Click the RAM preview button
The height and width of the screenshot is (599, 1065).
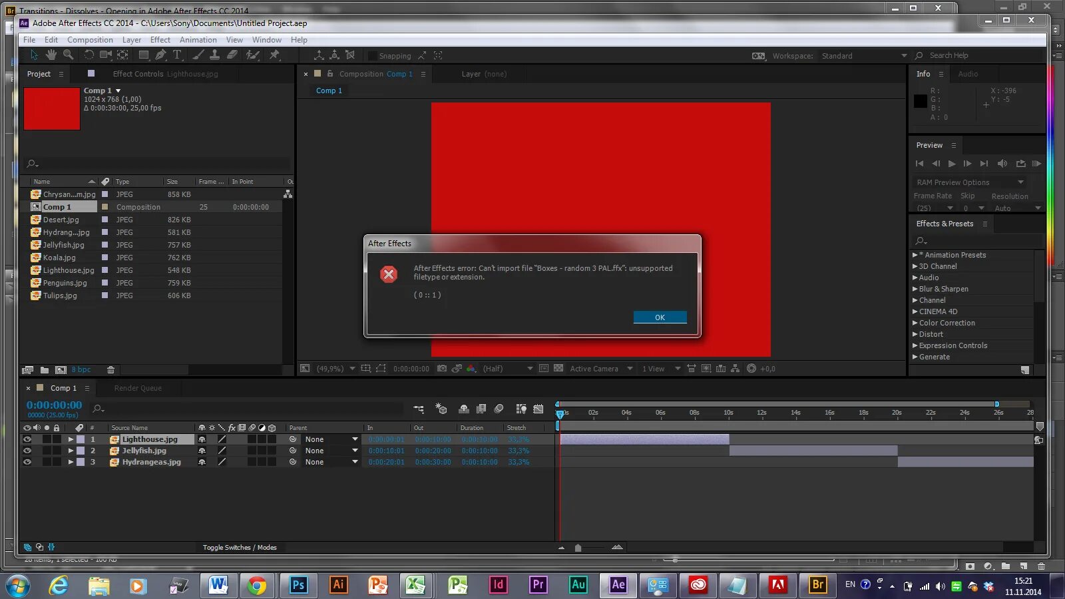pos(1036,164)
